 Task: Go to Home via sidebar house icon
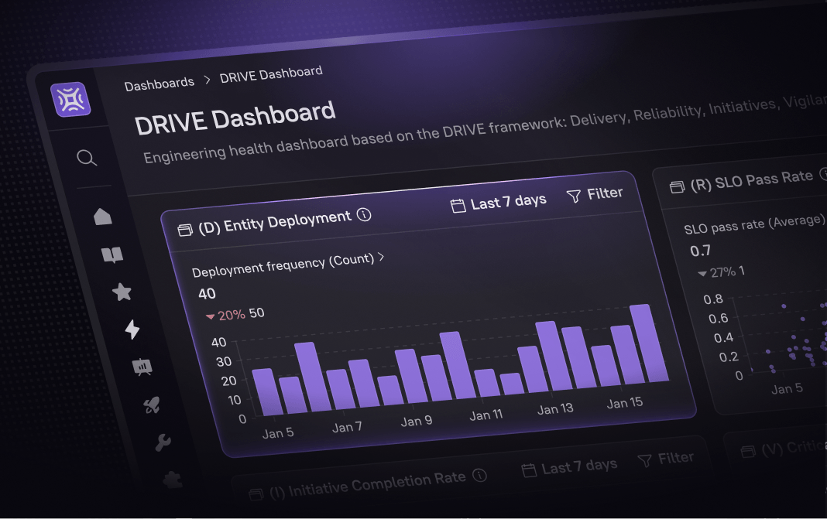(x=103, y=217)
